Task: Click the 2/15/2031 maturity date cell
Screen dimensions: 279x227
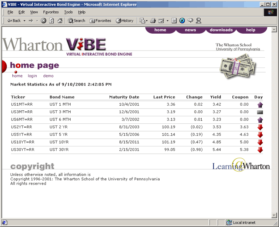Action: 129,150
